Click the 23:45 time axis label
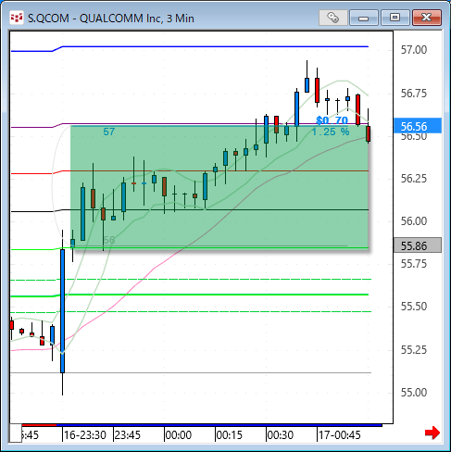Screen dimensions: 451x452 coord(128,435)
